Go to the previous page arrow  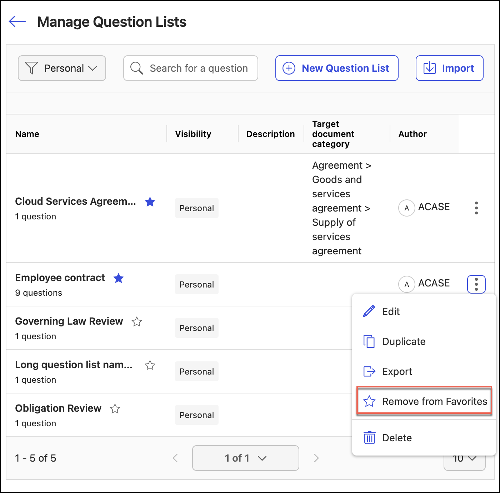[x=175, y=458]
